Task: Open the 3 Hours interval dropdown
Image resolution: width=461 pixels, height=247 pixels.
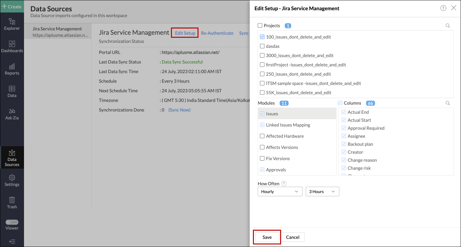Action: pos(322,191)
